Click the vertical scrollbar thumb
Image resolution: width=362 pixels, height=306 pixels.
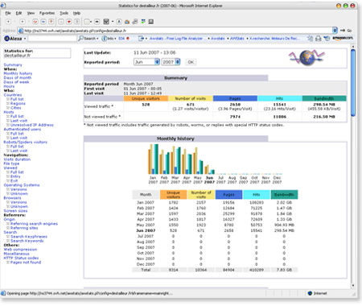coord(353,83)
